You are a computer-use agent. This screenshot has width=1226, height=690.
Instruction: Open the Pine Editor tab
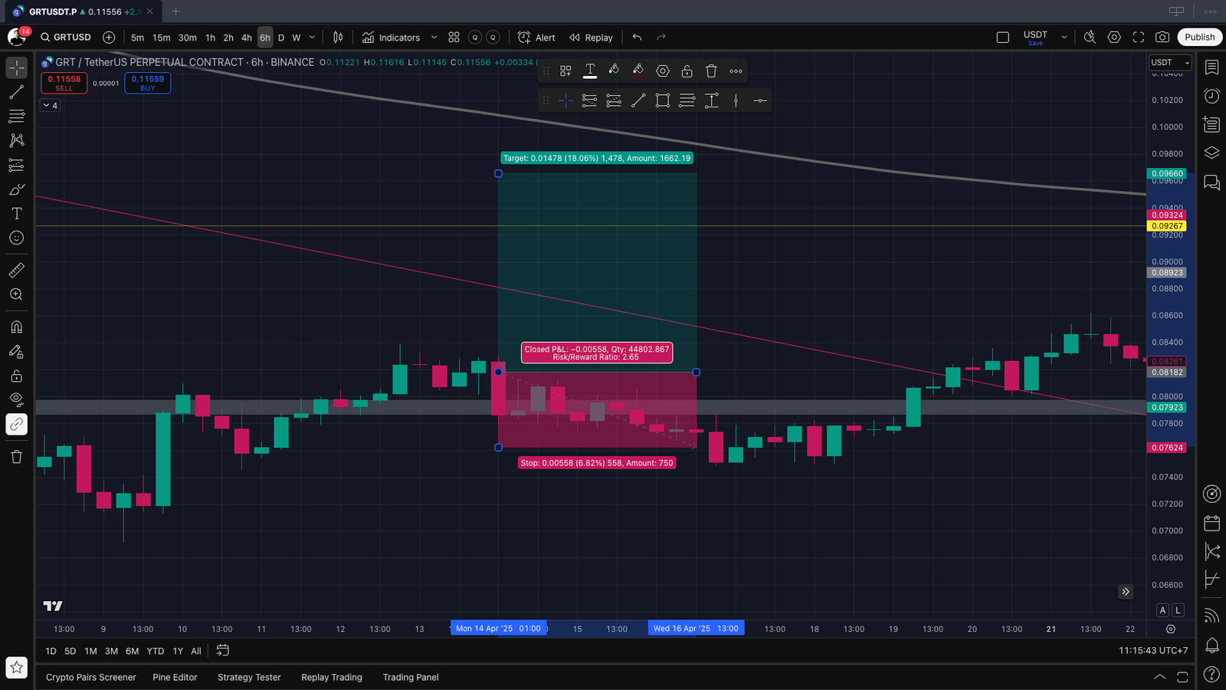tap(175, 678)
